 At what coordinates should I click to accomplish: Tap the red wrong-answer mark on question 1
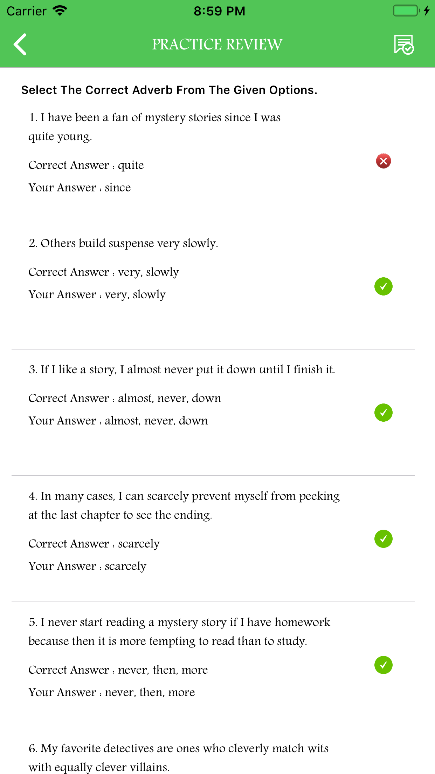(x=384, y=161)
